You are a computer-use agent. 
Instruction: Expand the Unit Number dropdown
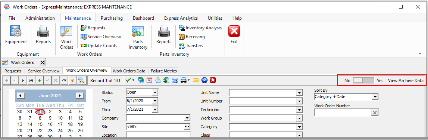299,101
